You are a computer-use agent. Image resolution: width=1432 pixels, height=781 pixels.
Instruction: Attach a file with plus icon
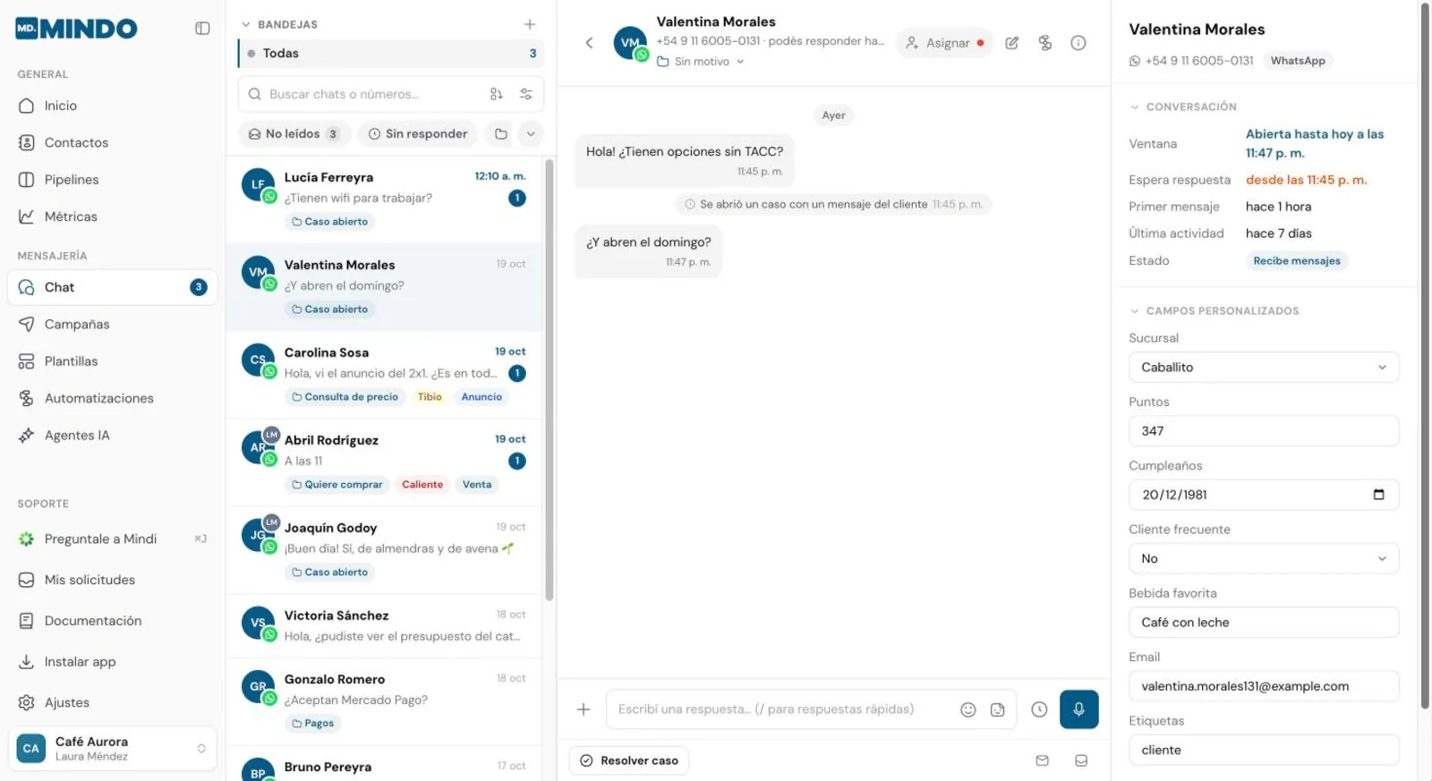point(584,709)
